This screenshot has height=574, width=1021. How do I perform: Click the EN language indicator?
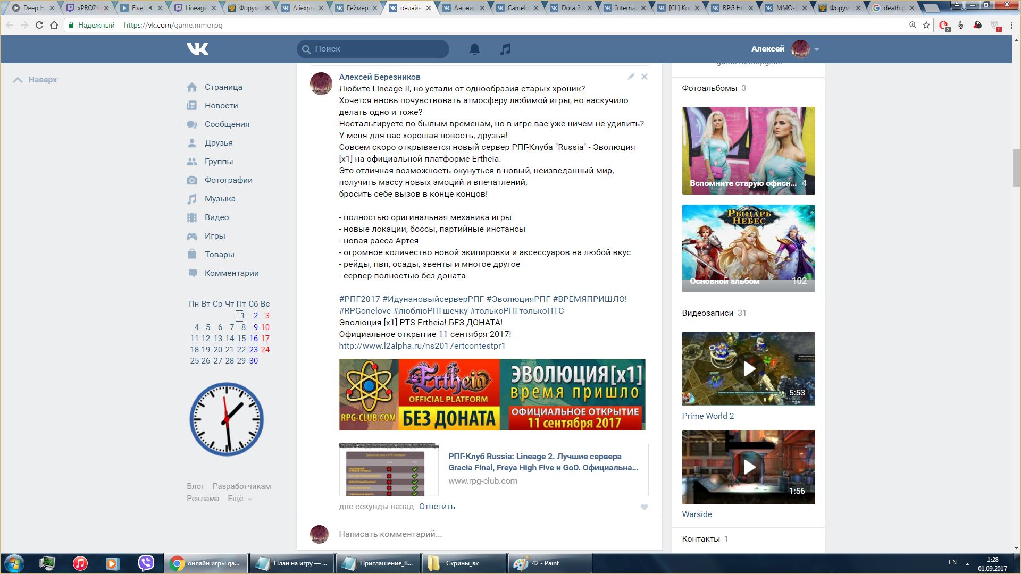(x=952, y=562)
